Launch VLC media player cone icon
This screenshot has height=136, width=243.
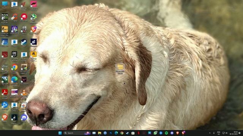pyautogui.click(x=24, y=94)
